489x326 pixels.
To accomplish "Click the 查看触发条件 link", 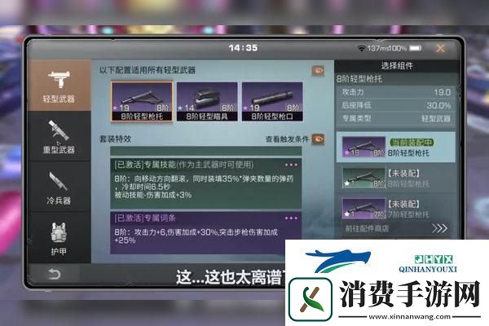I will click(x=287, y=139).
